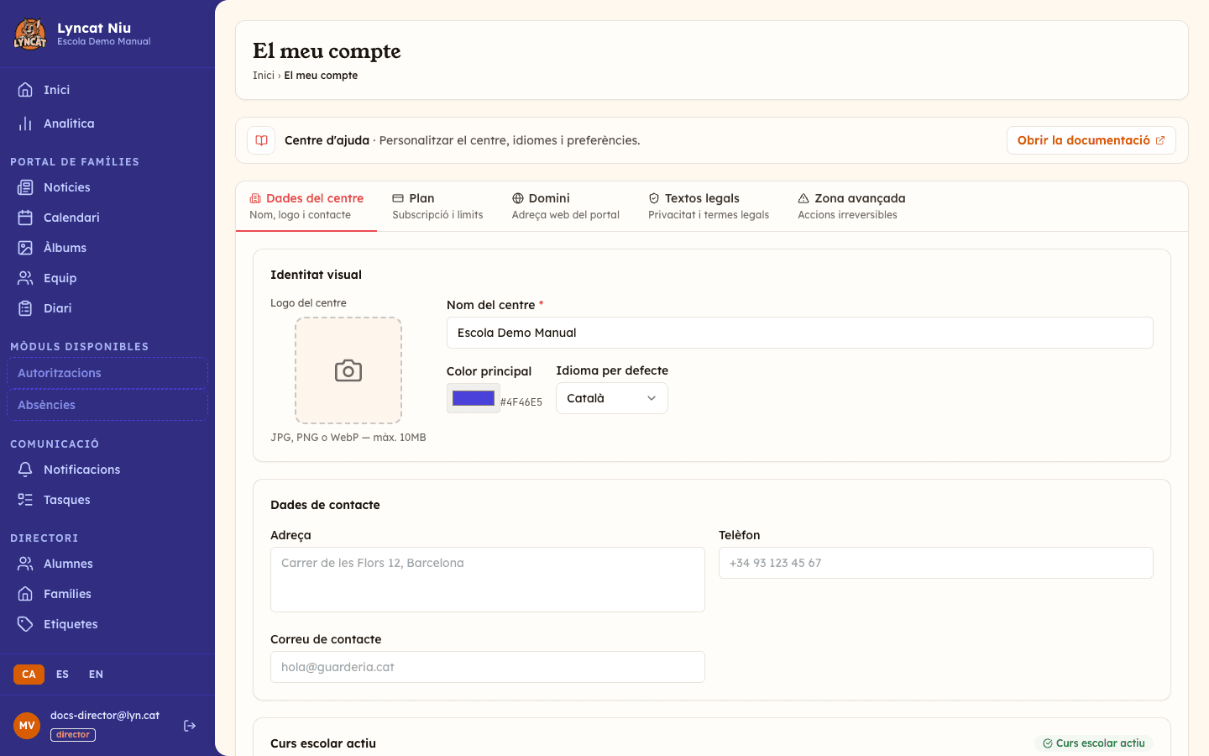The width and height of the screenshot is (1209, 756).
Task: Open Inici home icon in sidebar
Action: coord(25,90)
